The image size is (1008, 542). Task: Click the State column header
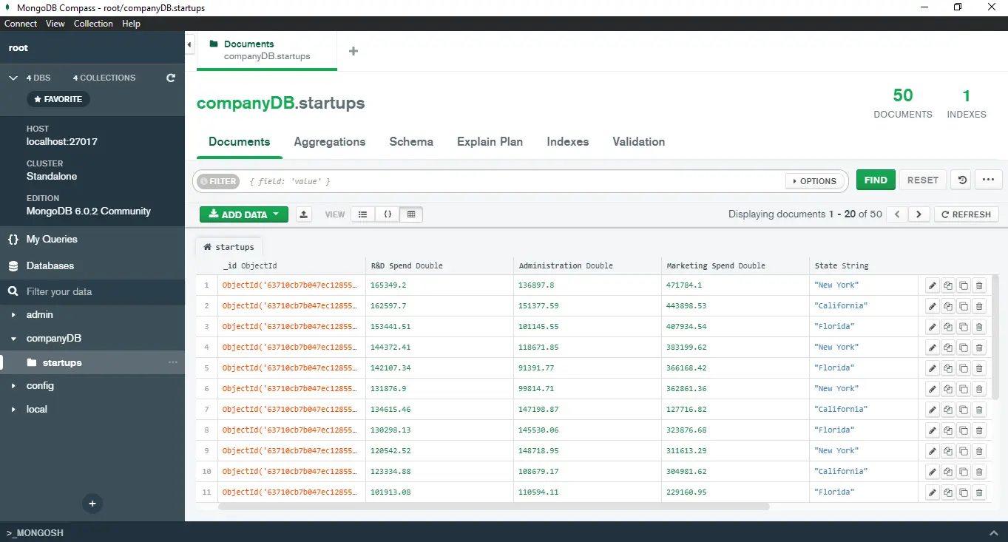tap(863, 265)
